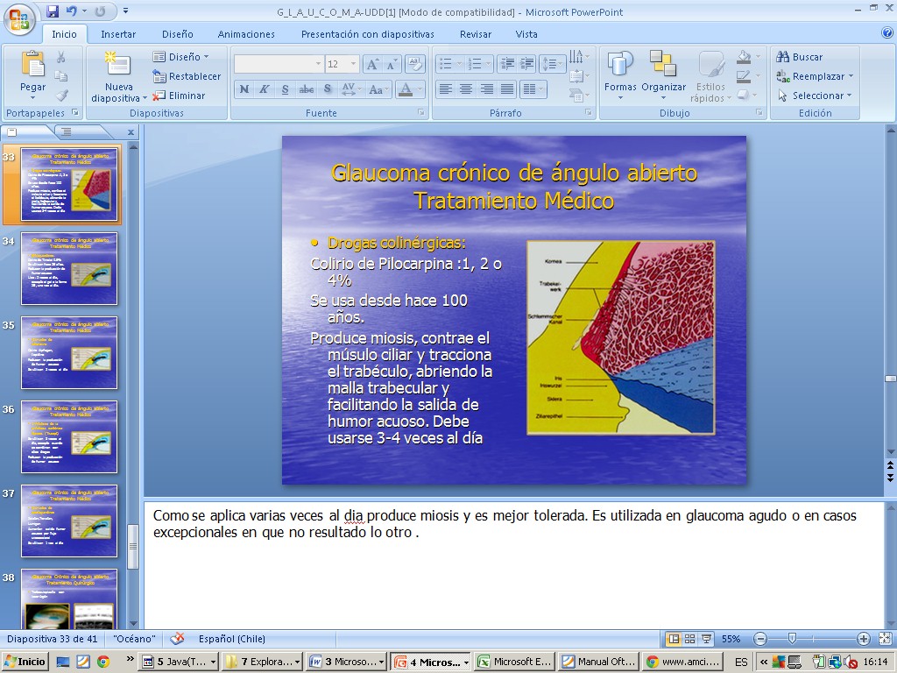Open the font size dropdown
This screenshot has width=897, height=673.
coord(354,64)
